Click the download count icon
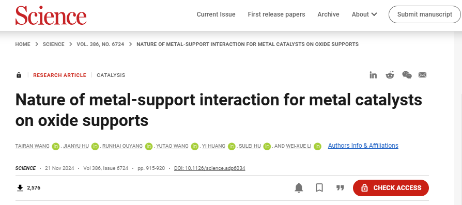The width and height of the screenshot is (462, 205). coord(20,187)
